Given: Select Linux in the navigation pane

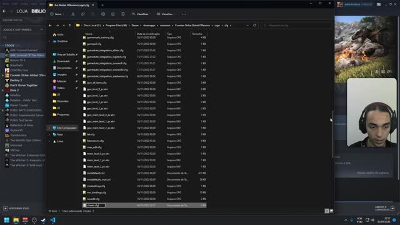Looking at the screenshot, I should click(x=60, y=141).
